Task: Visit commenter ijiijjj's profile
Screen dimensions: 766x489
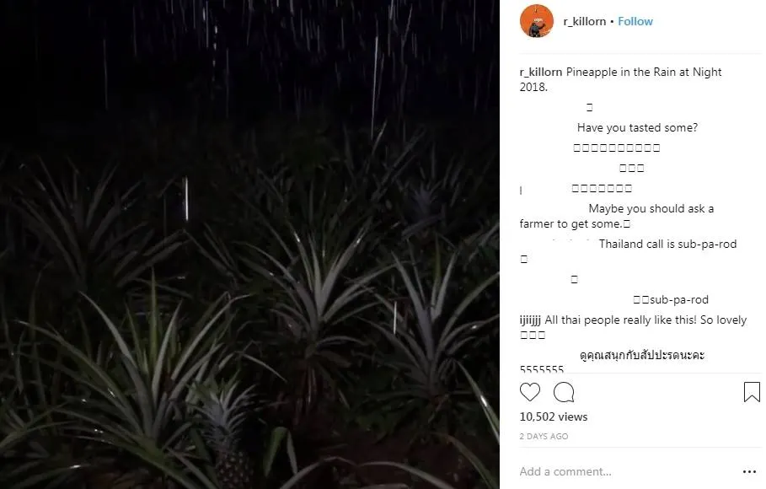Action: point(530,320)
